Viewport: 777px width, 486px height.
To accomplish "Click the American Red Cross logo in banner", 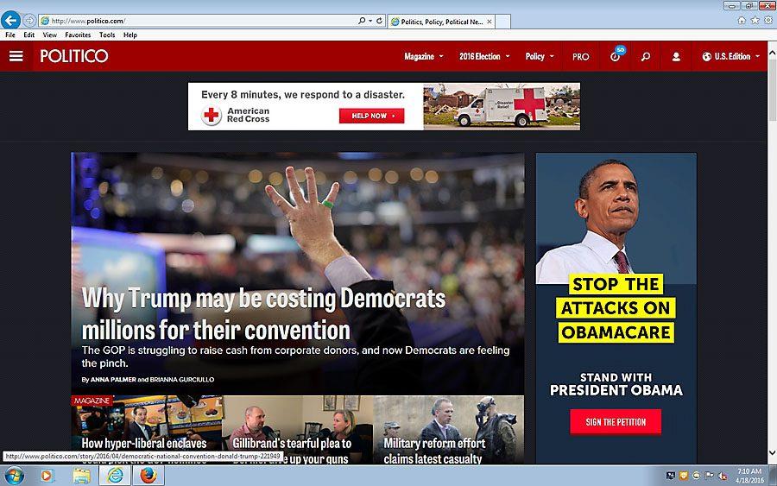I will (236, 115).
